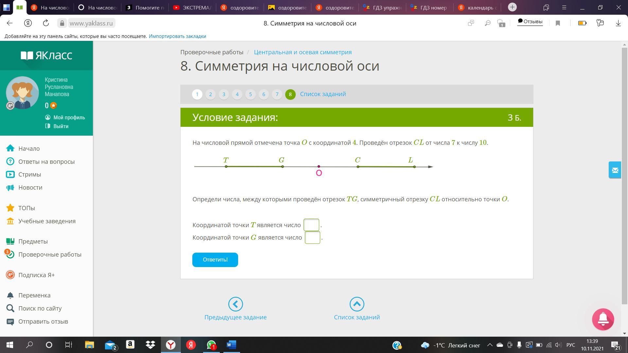This screenshot has height=353, width=628.
Task: Click the input field for point G
Action: [x=312, y=238]
